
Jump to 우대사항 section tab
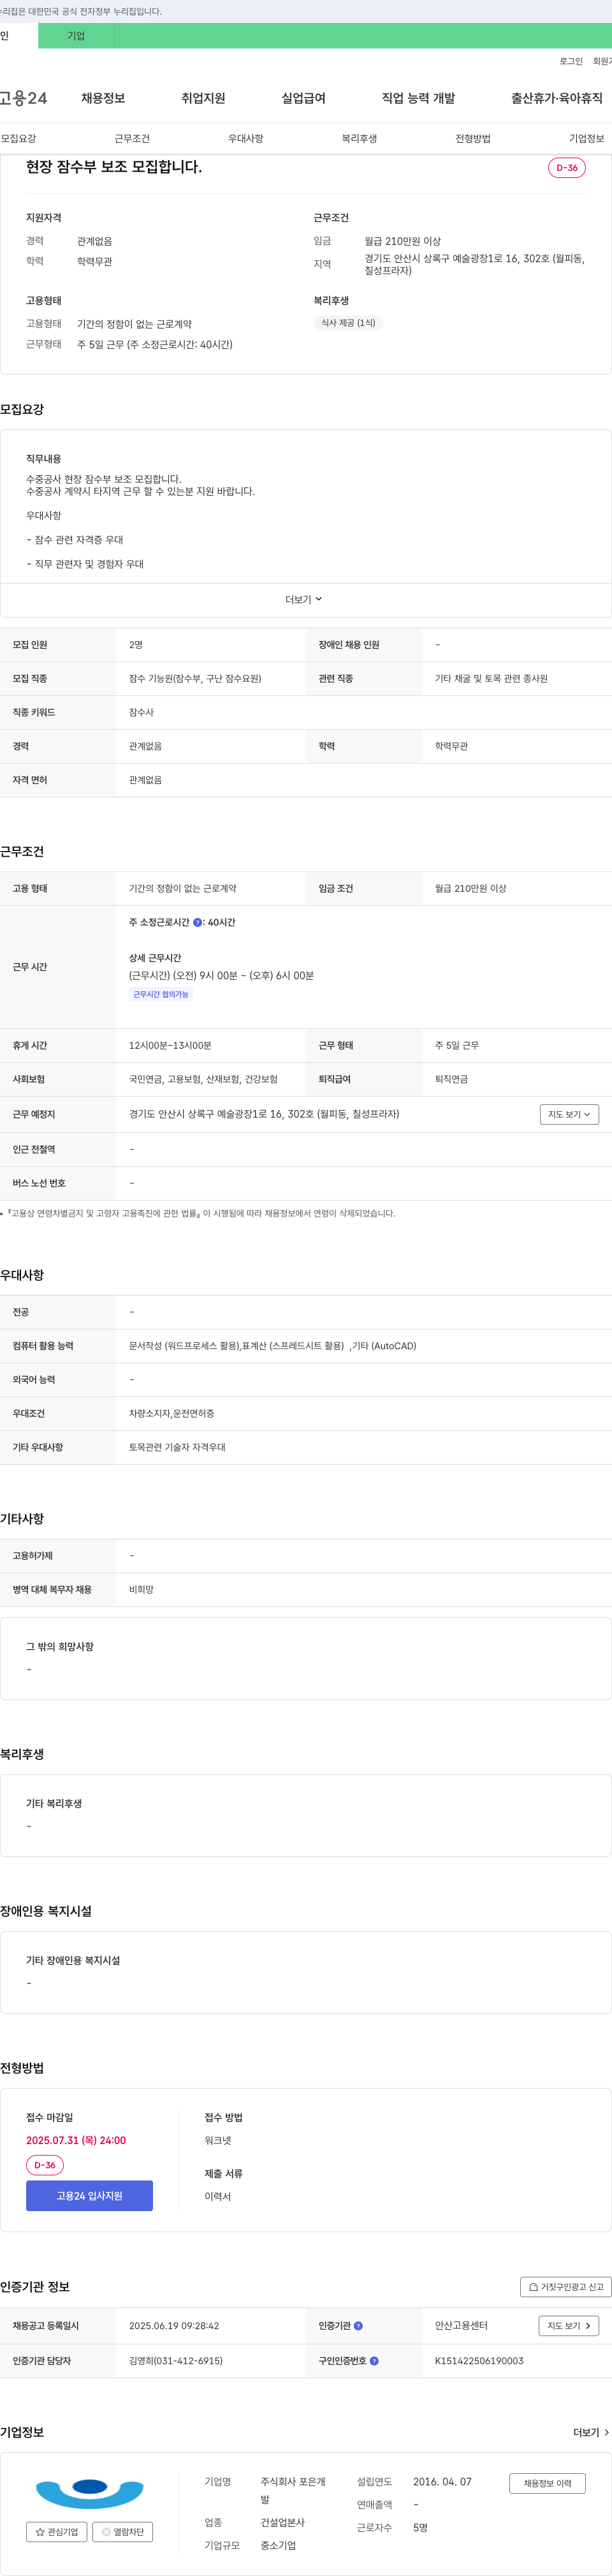[x=246, y=139]
